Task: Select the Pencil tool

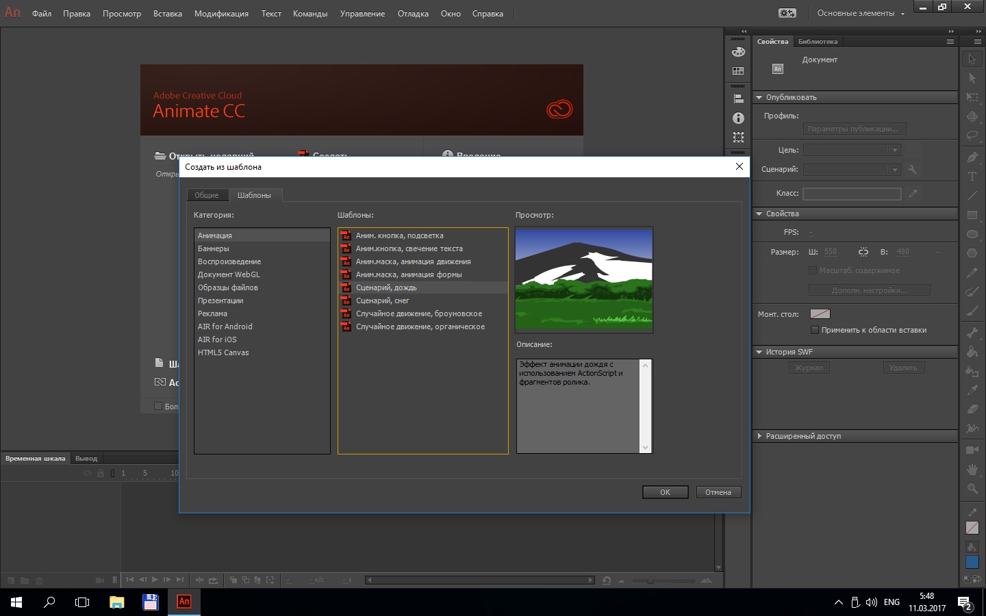Action: pos(972,272)
